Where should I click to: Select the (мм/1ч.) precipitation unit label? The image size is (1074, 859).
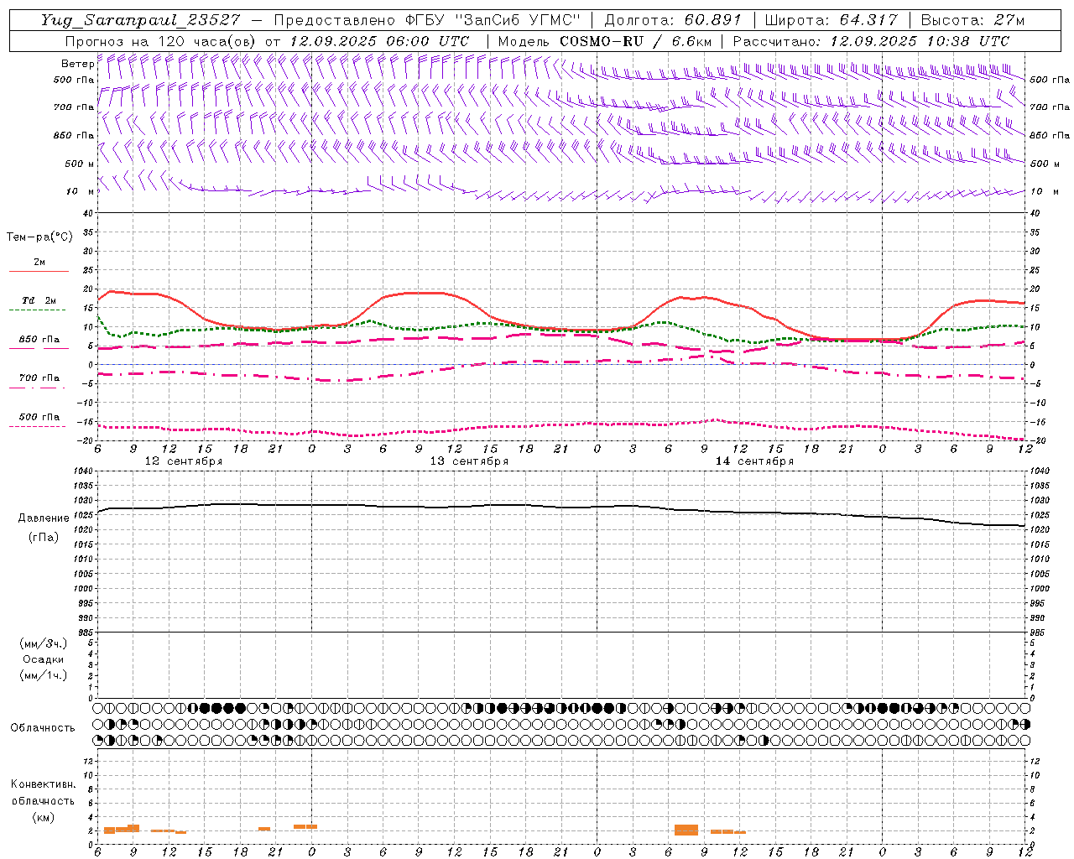(44, 675)
